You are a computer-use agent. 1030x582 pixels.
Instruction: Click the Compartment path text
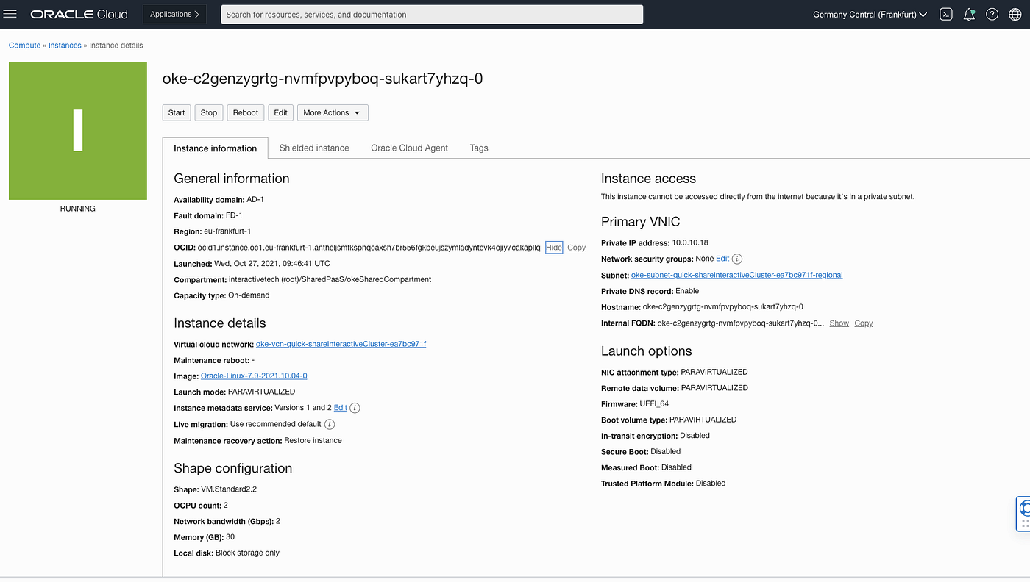coord(330,279)
